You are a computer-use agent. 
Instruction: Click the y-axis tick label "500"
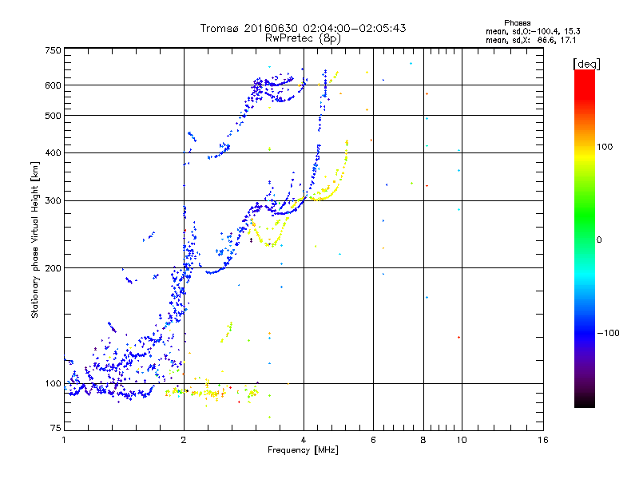point(53,116)
